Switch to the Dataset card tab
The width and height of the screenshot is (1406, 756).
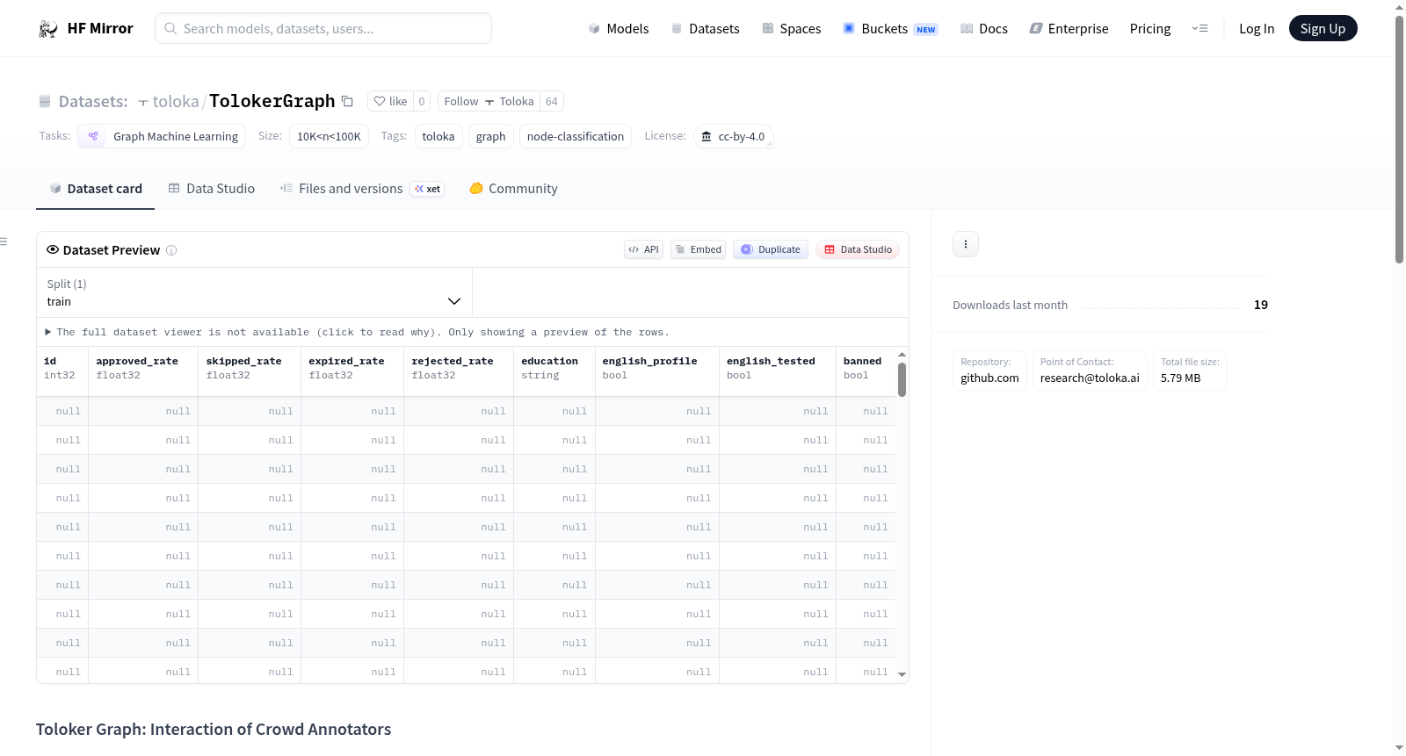tap(95, 189)
